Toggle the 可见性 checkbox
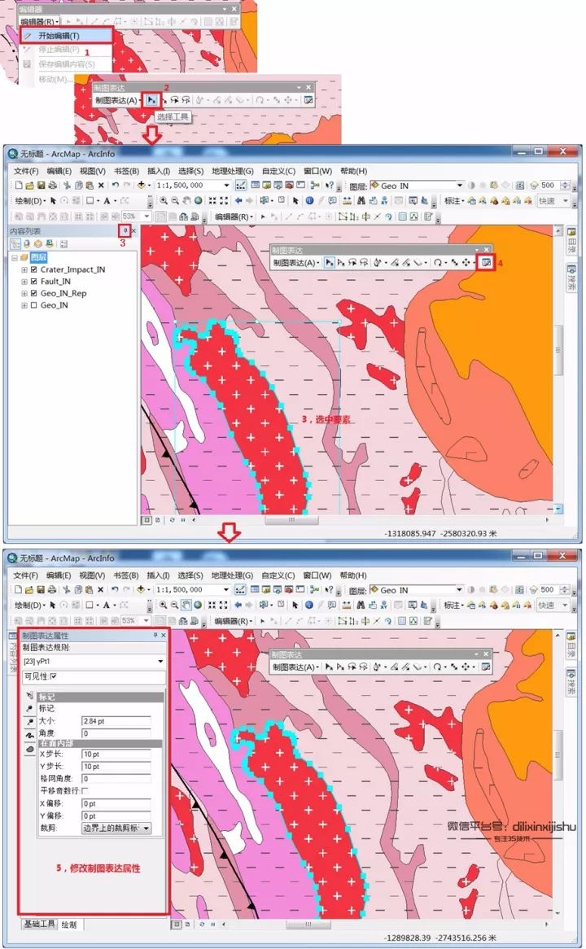The height and width of the screenshot is (949, 586). pyautogui.click(x=53, y=676)
